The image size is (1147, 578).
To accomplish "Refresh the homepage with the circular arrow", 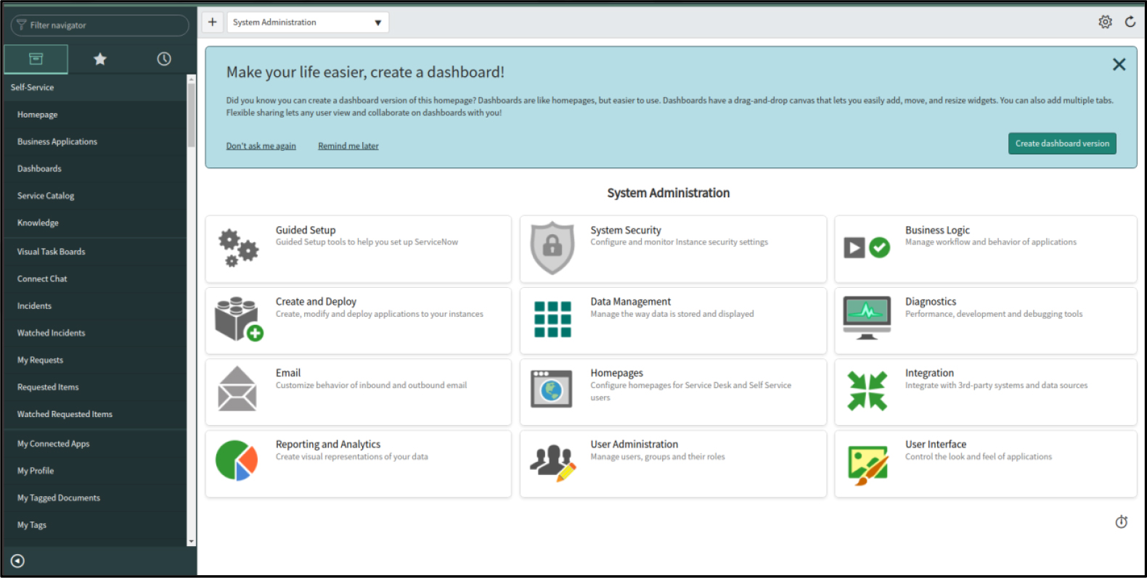I will 1130,22.
